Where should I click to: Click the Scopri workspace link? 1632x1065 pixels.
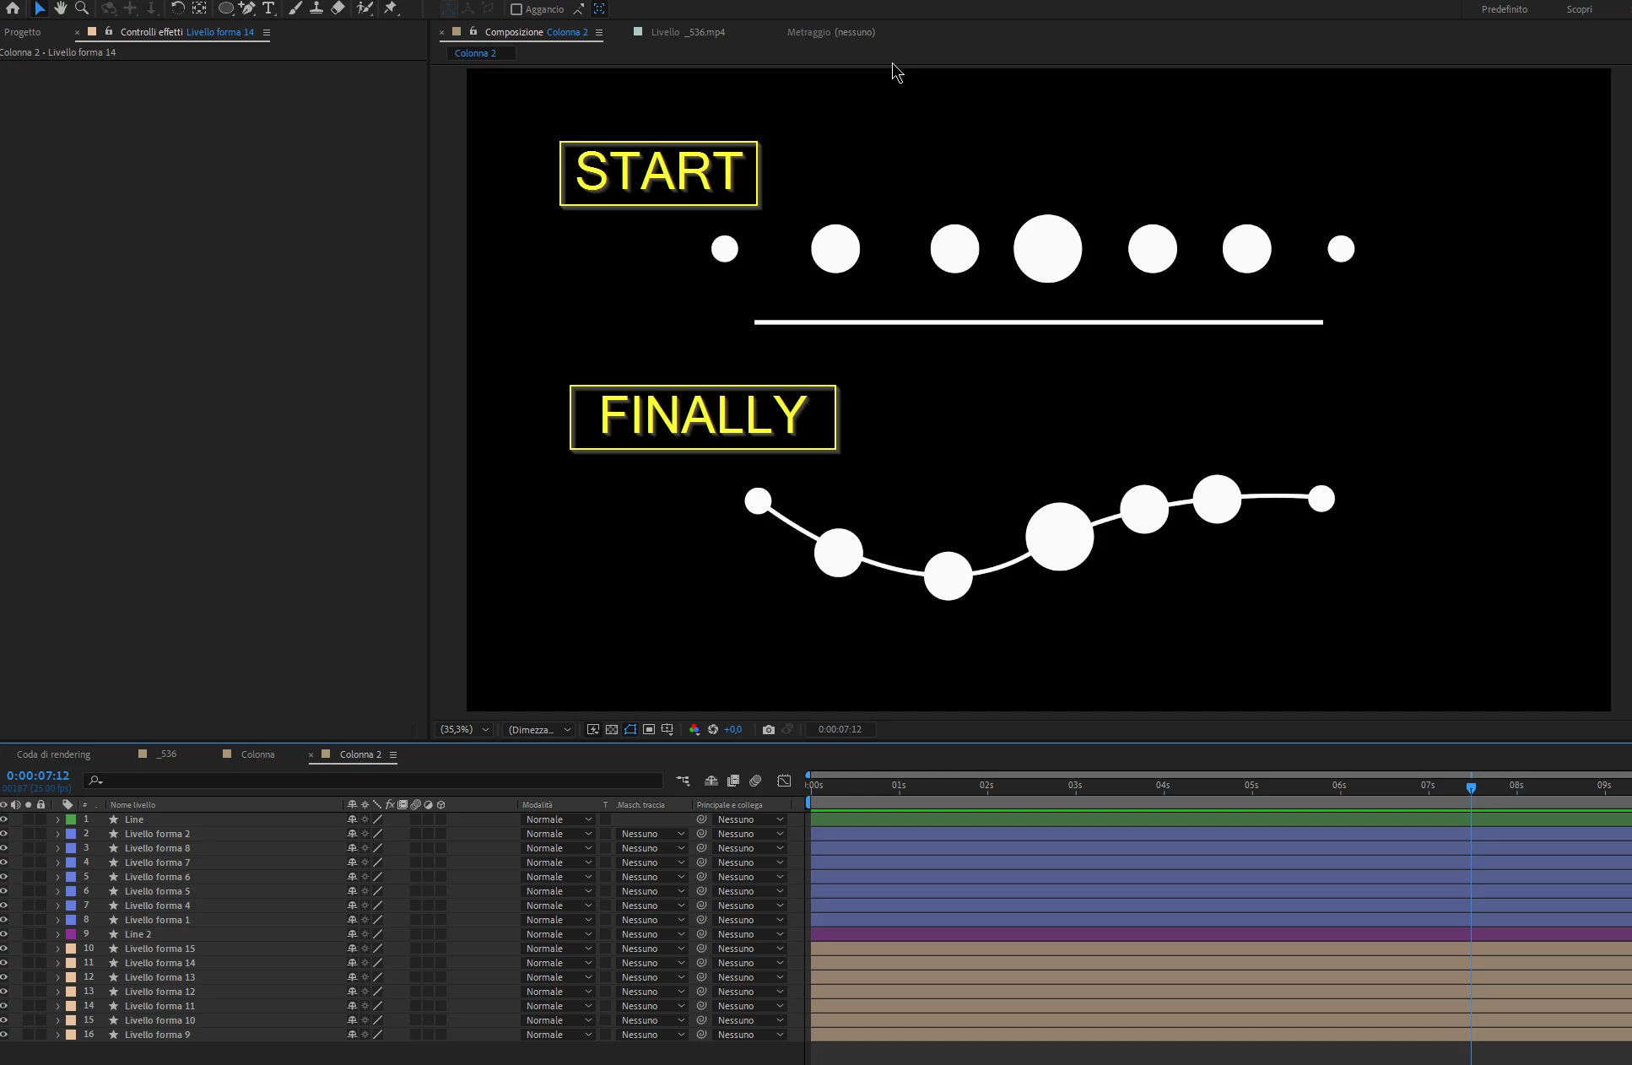click(1579, 9)
